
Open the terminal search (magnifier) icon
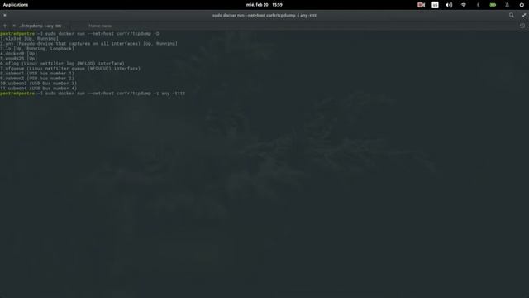coord(512,15)
